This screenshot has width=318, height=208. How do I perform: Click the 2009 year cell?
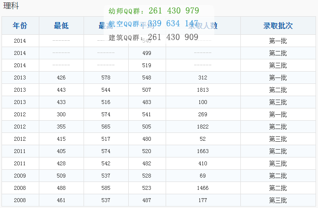(20, 176)
